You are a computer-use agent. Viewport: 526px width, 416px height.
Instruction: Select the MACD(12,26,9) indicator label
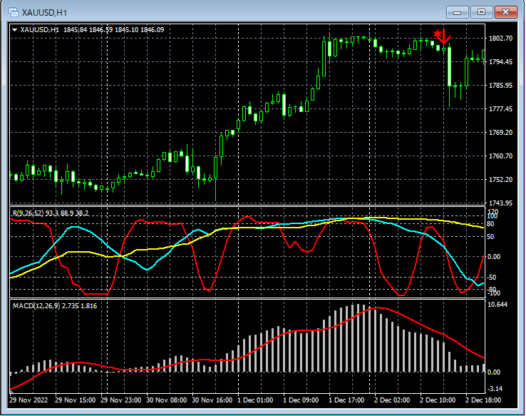pos(55,306)
